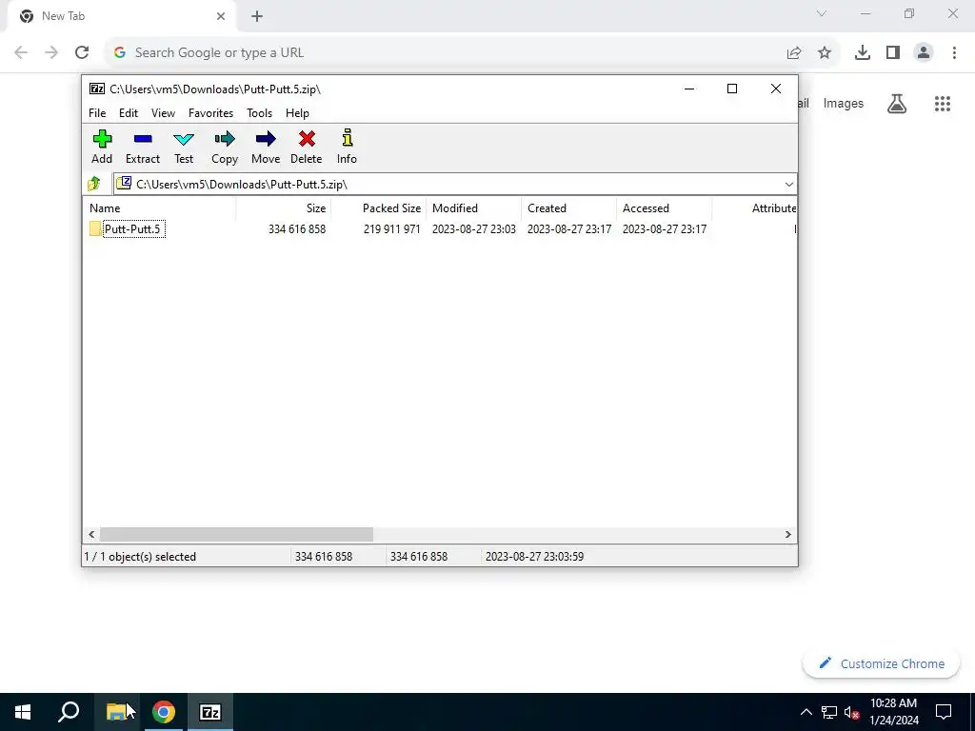Sort by Modified column header
This screenshot has height=731, width=975.
[x=474, y=208]
